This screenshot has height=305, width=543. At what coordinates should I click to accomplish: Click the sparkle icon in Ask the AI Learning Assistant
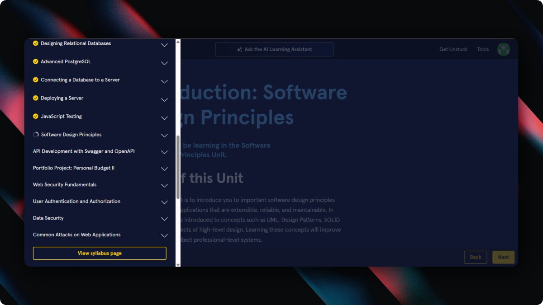(240, 50)
